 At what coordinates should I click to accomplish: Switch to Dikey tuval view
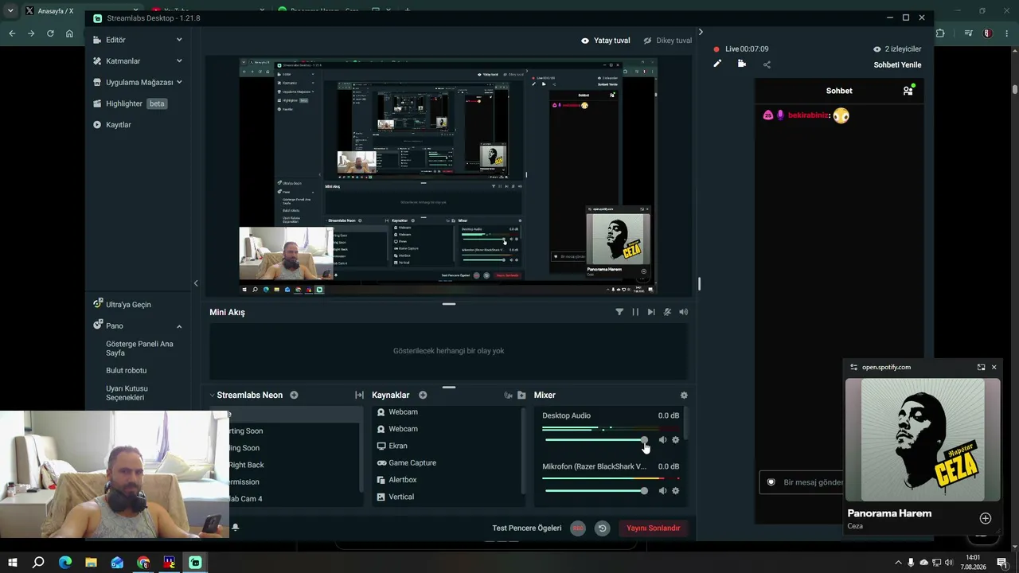coord(667,41)
